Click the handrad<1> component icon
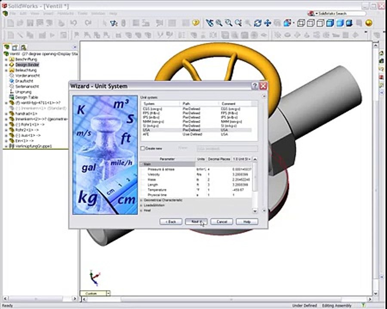Viewport: 387px width, 309px height. [12, 114]
